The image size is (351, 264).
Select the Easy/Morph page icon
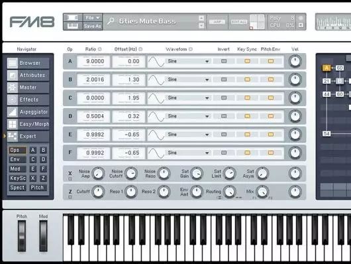(x=13, y=124)
